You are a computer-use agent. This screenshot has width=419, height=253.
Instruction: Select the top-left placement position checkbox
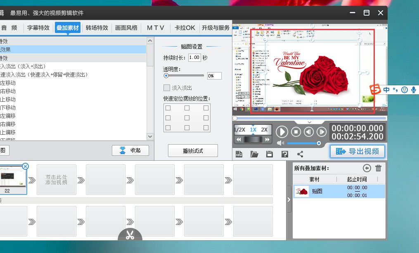pyautogui.click(x=168, y=108)
